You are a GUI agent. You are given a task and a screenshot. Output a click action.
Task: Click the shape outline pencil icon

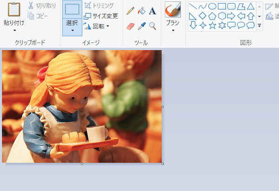pos(269,6)
